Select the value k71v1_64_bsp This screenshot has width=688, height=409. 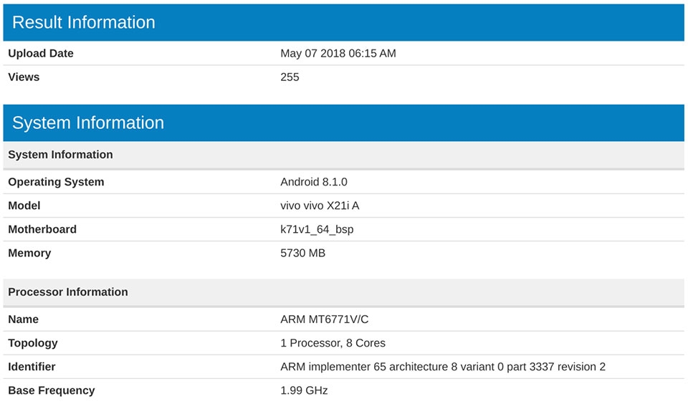(317, 230)
